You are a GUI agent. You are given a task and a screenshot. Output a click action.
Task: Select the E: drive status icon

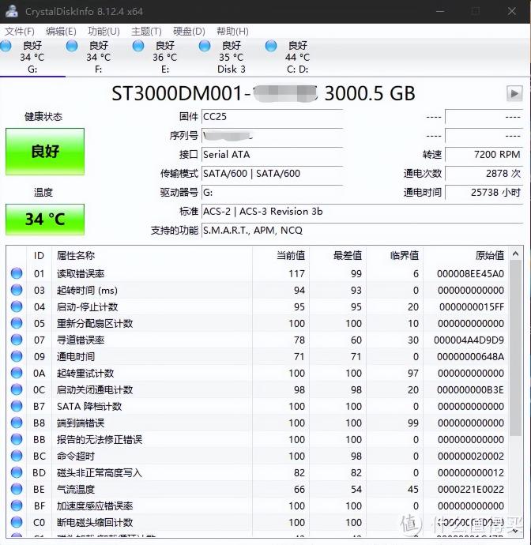tap(138, 46)
